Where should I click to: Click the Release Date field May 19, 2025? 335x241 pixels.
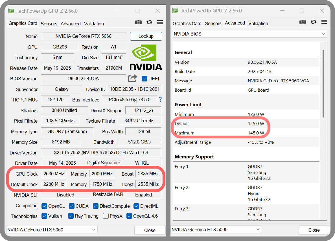coord(57,68)
